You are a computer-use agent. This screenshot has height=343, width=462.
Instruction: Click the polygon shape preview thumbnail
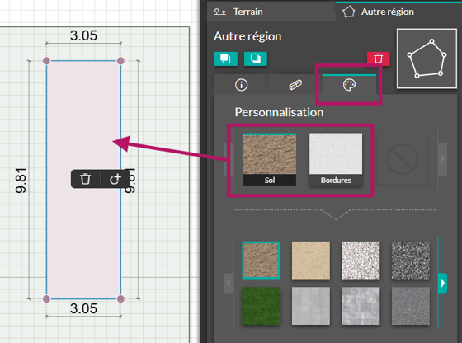click(427, 59)
